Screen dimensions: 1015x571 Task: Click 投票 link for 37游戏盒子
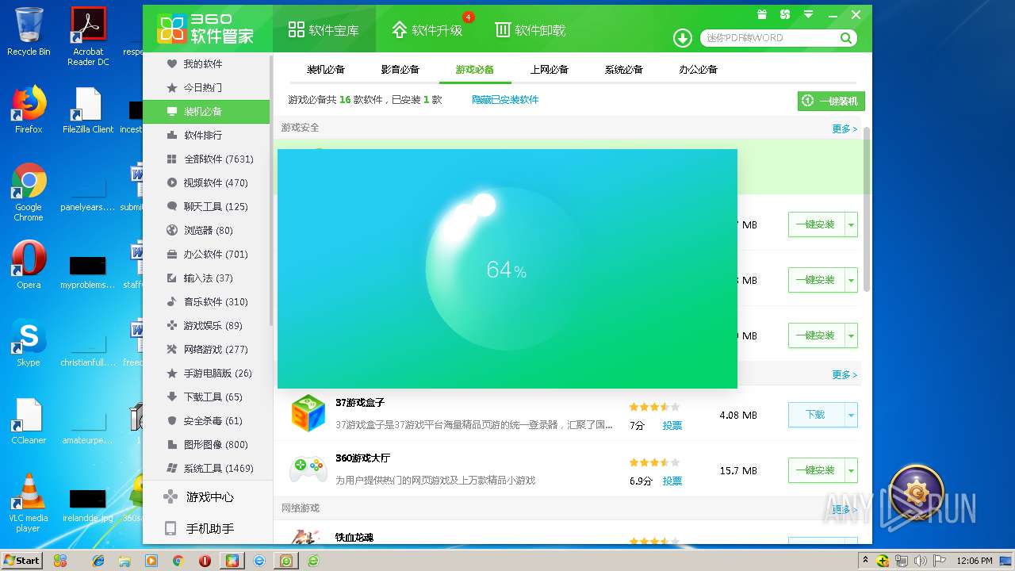pos(672,426)
